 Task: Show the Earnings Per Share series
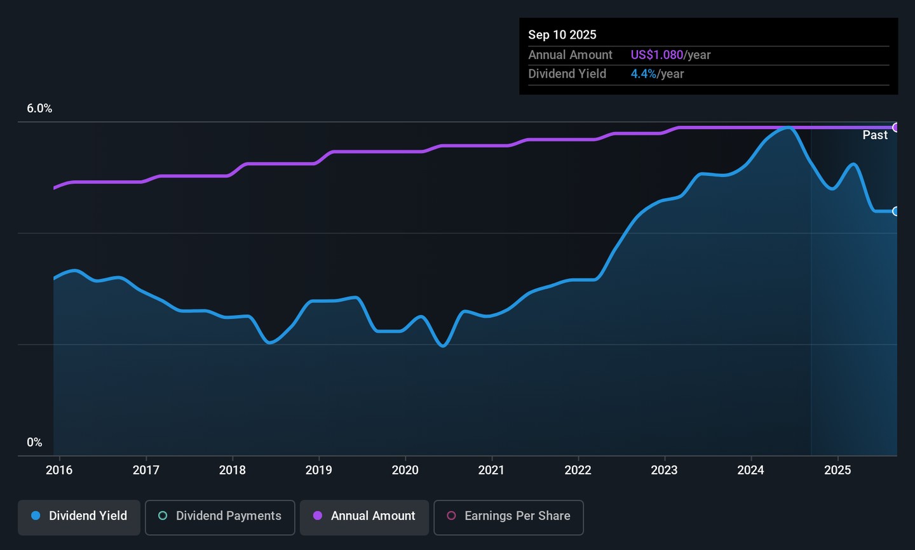tap(508, 516)
